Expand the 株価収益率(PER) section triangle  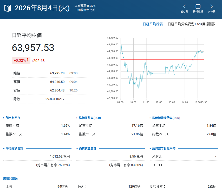point(77,118)
